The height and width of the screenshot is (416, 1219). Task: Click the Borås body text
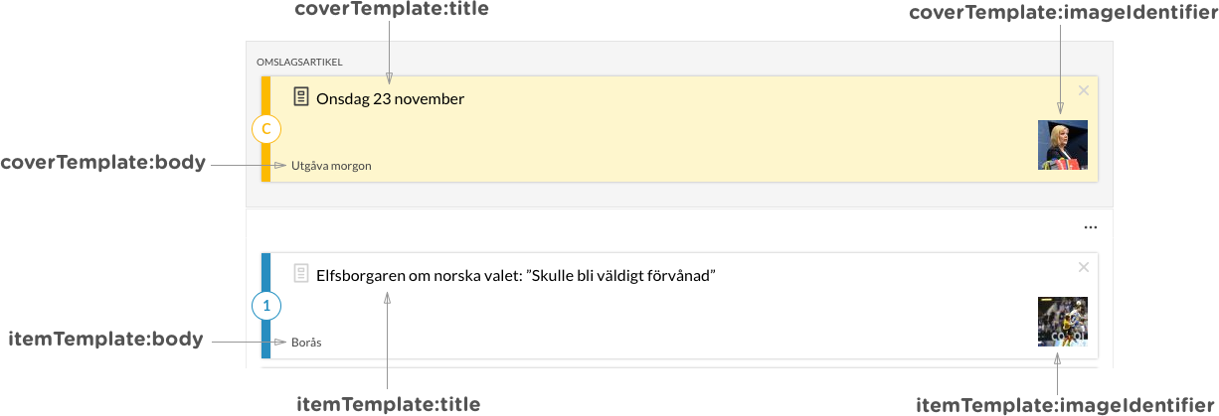click(x=306, y=343)
